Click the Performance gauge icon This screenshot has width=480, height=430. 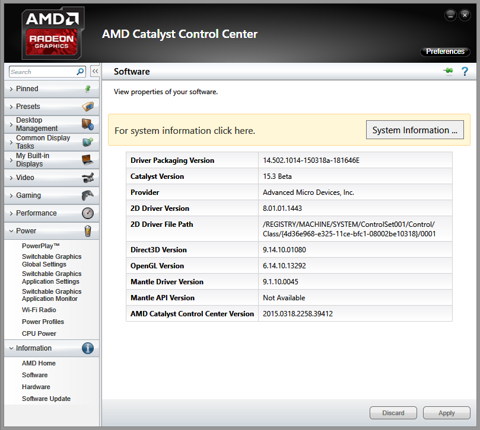tap(88, 213)
